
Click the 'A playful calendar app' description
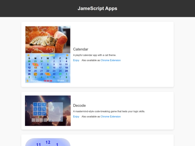click(95, 55)
